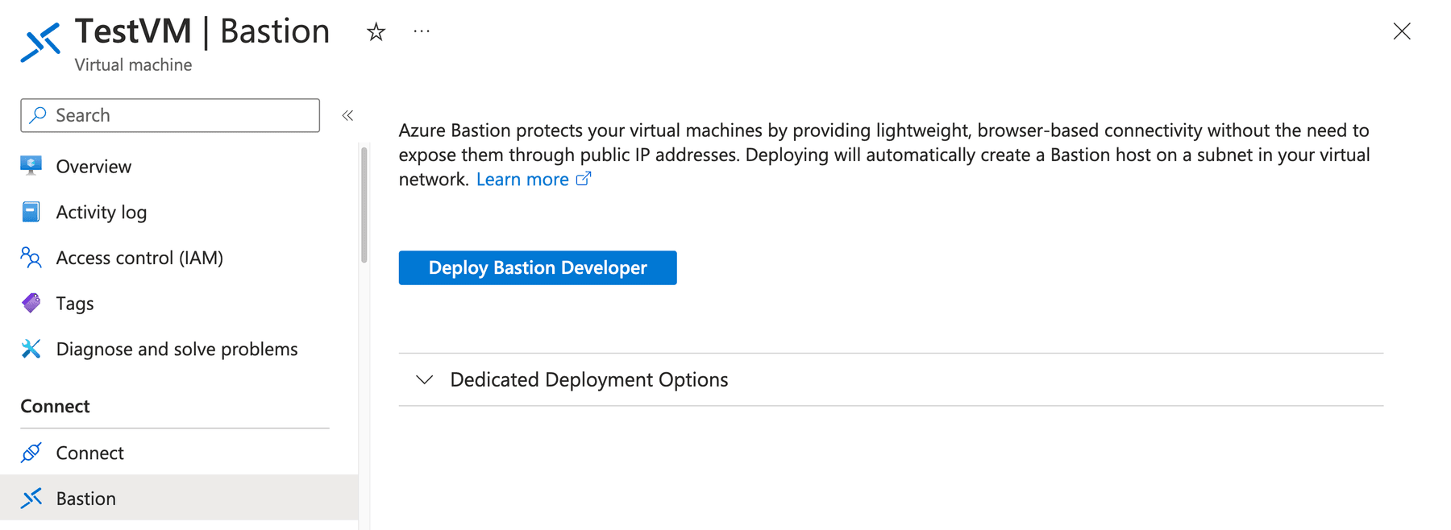Screen dimensions: 1451x530
Task: Click the Bastion icon in sidebar
Action: pyautogui.click(x=31, y=499)
